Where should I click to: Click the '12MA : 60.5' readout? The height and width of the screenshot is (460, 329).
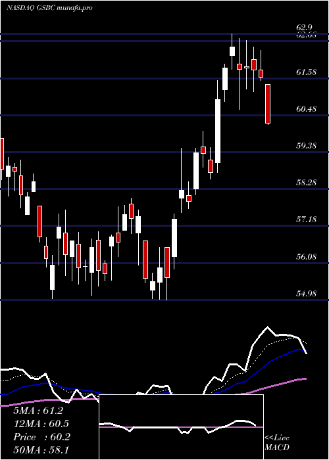pos(41,424)
